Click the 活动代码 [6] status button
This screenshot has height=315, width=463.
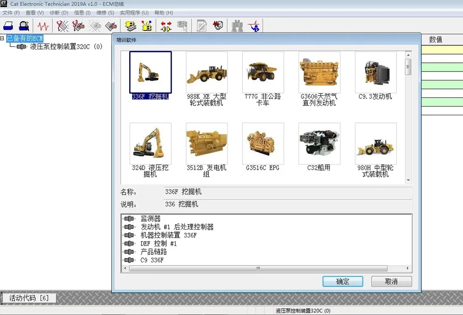[29, 298]
